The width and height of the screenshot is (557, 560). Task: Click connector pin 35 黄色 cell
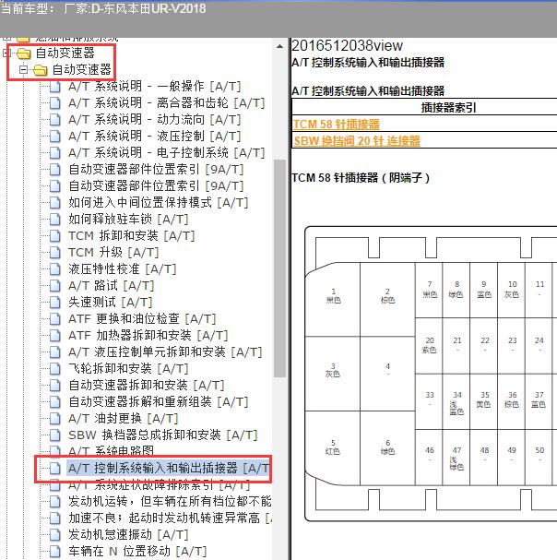click(x=484, y=401)
